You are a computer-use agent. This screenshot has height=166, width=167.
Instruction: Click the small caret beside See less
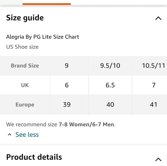click(10, 134)
